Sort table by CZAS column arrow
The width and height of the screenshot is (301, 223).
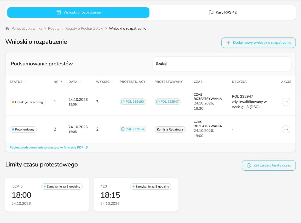(x=206, y=82)
